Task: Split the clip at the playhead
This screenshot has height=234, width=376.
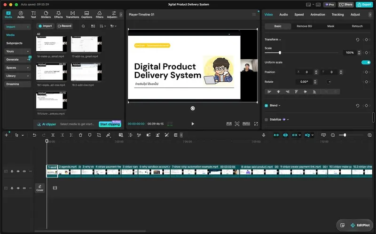Action: coord(53,135)
